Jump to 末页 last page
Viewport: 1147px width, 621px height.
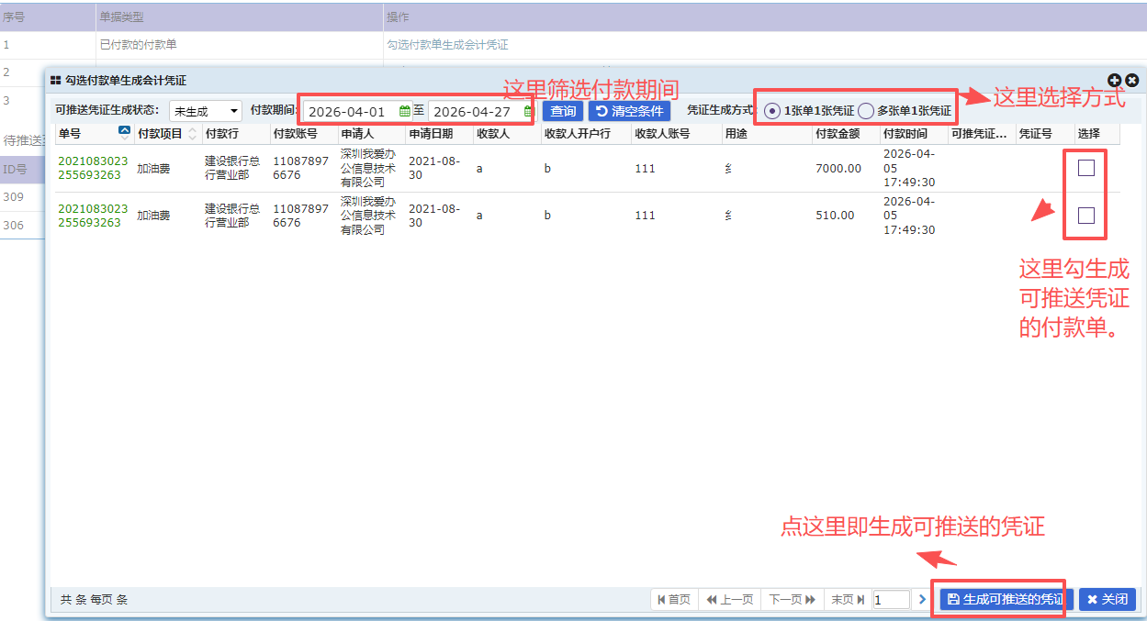847,599
